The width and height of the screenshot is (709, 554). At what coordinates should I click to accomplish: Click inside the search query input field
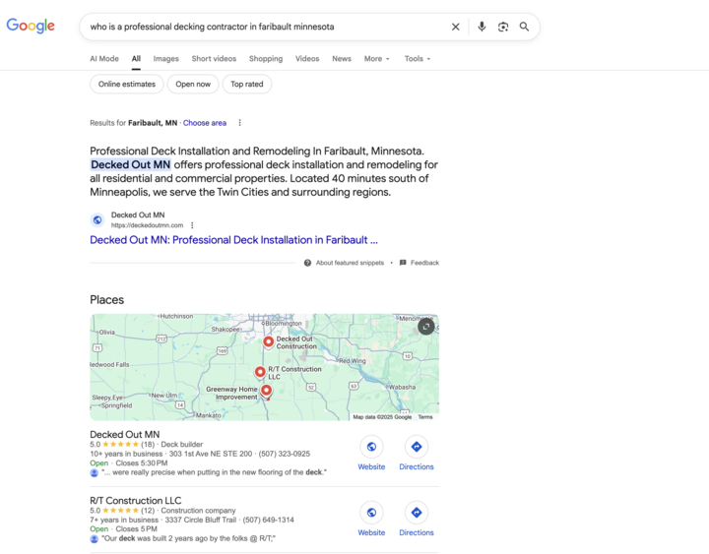coord(267,27)
